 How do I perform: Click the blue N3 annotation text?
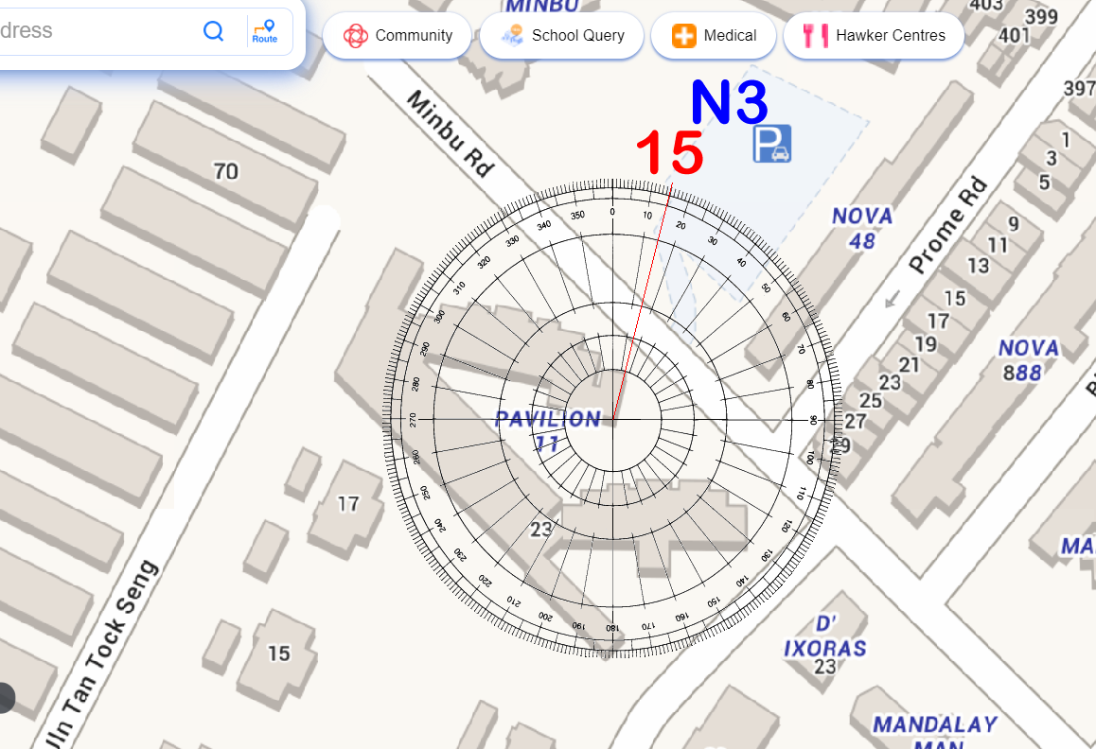coord(728,102)
